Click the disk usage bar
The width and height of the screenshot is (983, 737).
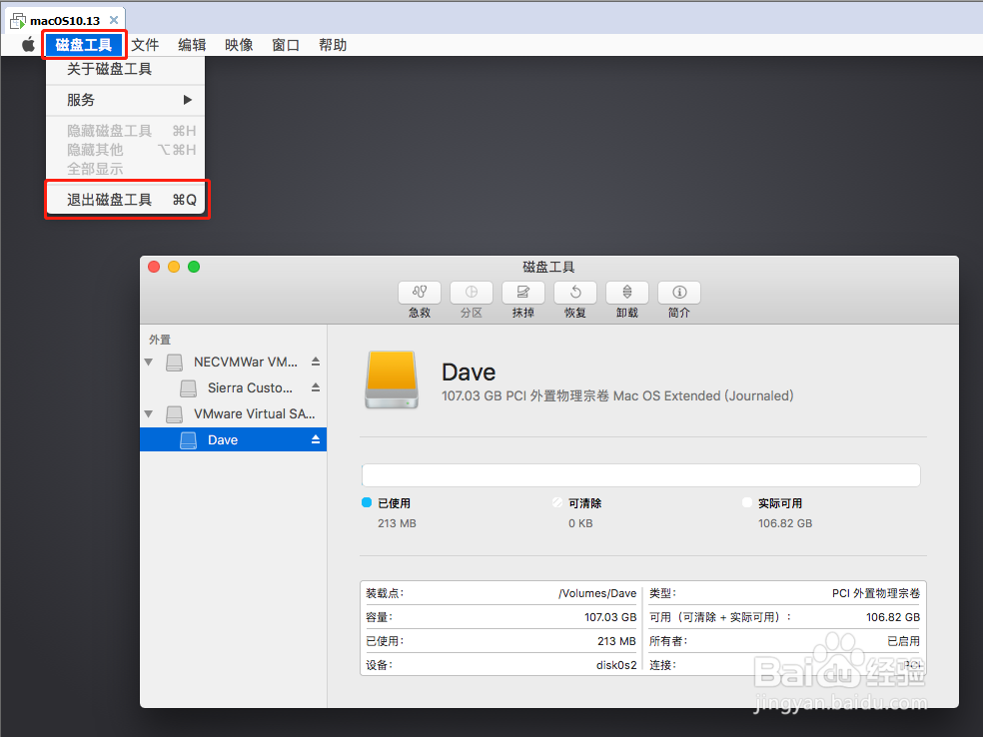(640, 475)
